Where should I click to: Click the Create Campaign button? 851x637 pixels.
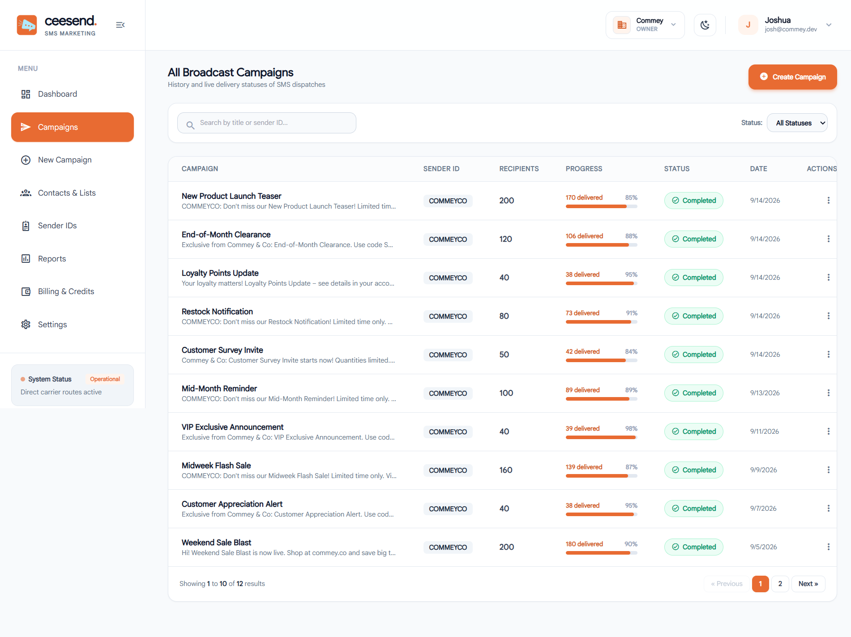click(793, 77)
